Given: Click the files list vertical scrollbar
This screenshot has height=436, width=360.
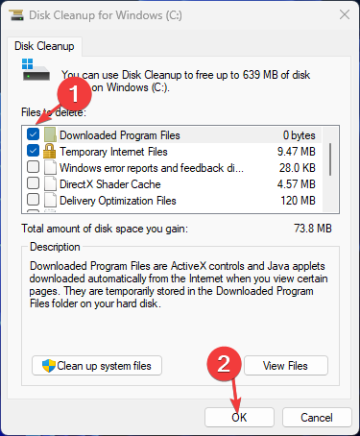Looking at the screenshot, I should (x=330, y=169).
